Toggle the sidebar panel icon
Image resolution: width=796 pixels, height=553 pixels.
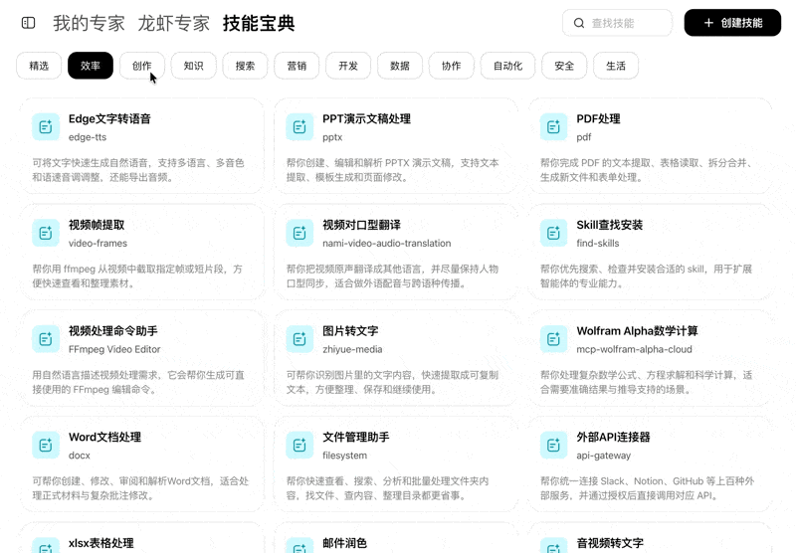[x=29, y=23]
